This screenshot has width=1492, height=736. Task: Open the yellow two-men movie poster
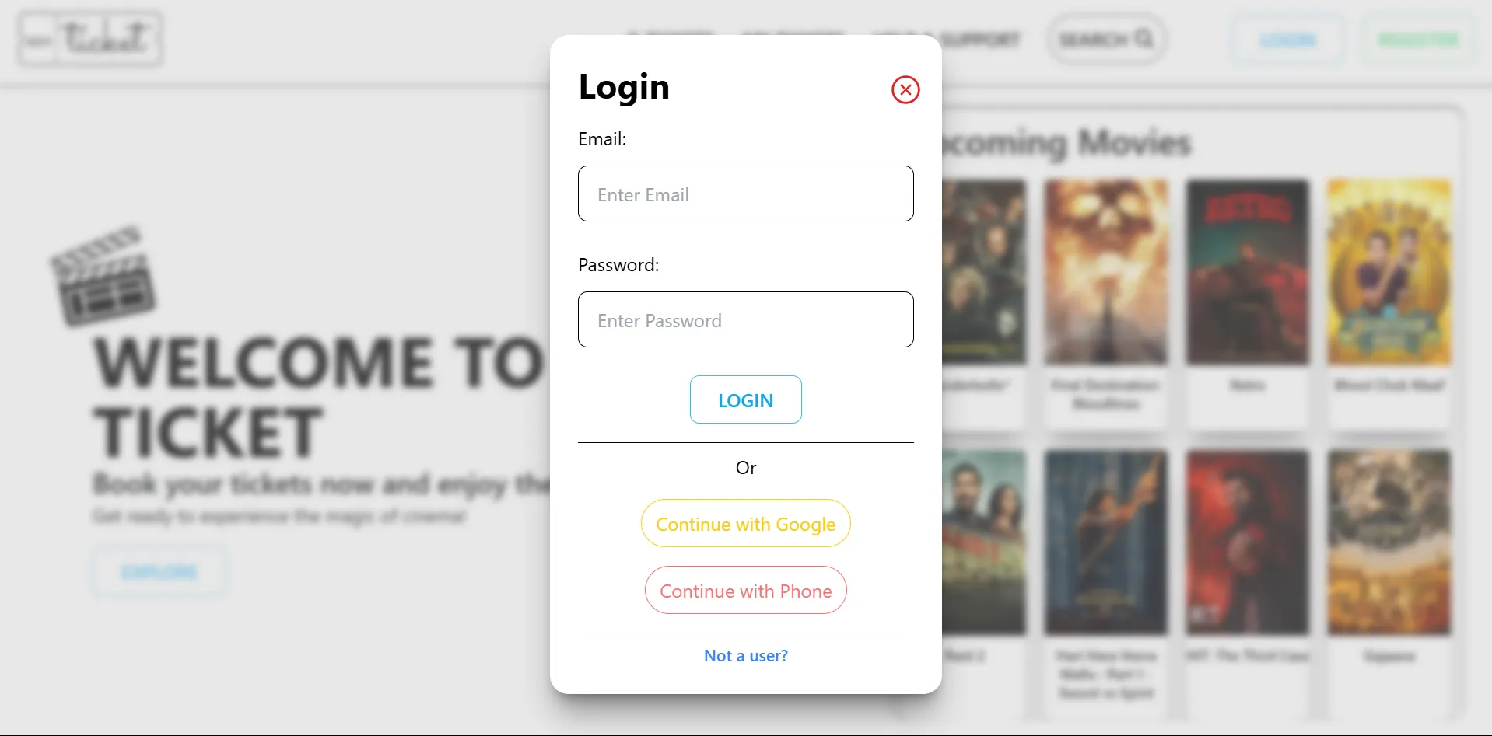(1389, 272)
